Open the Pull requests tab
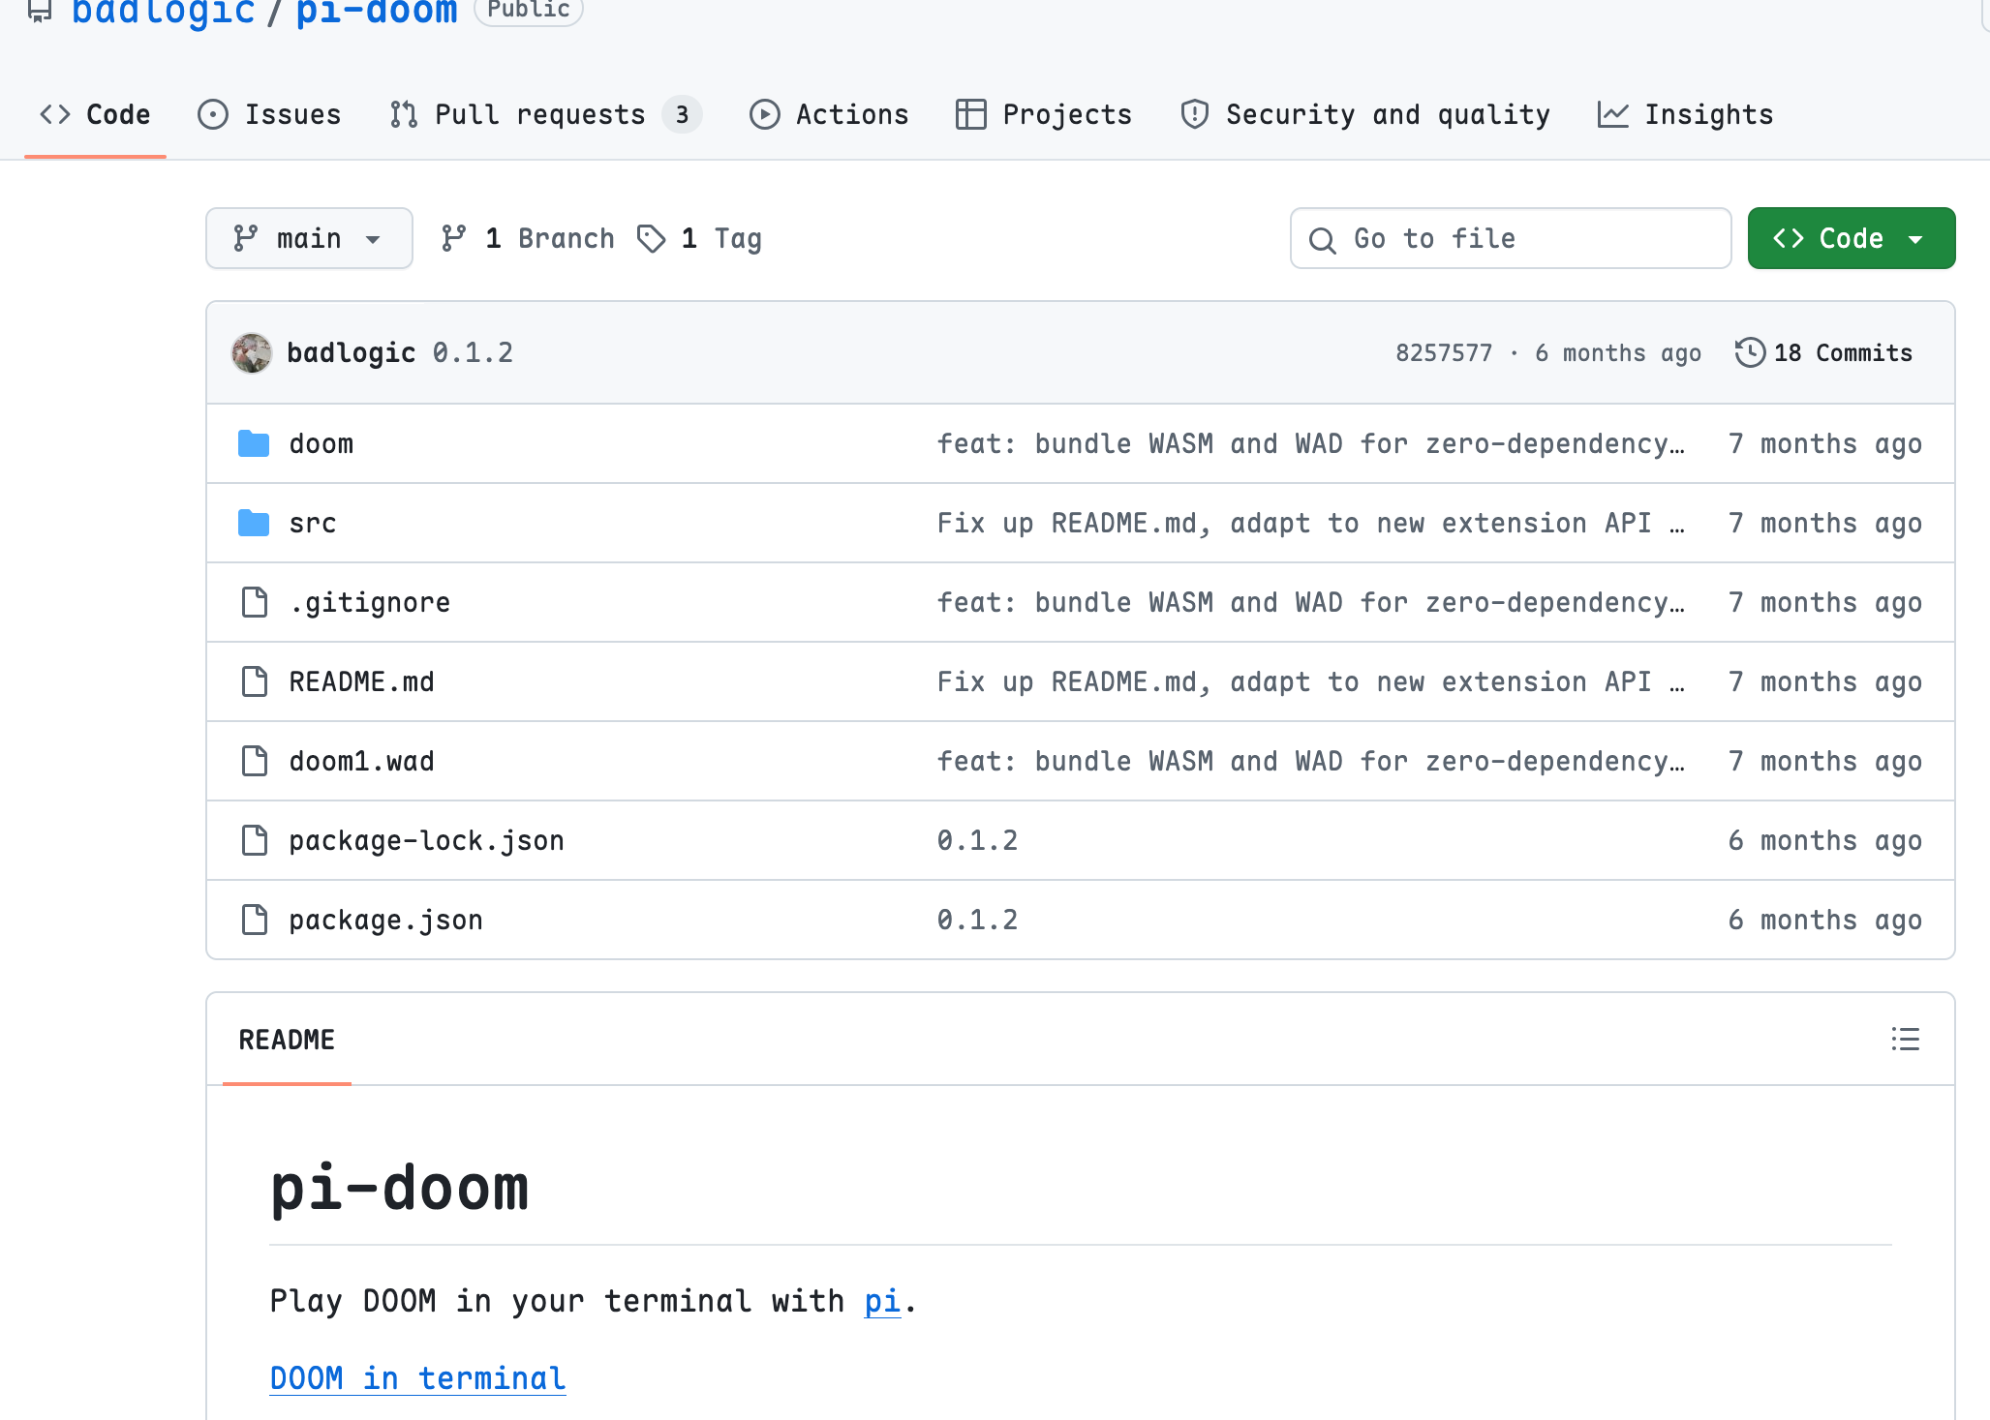 coord(546,114)
